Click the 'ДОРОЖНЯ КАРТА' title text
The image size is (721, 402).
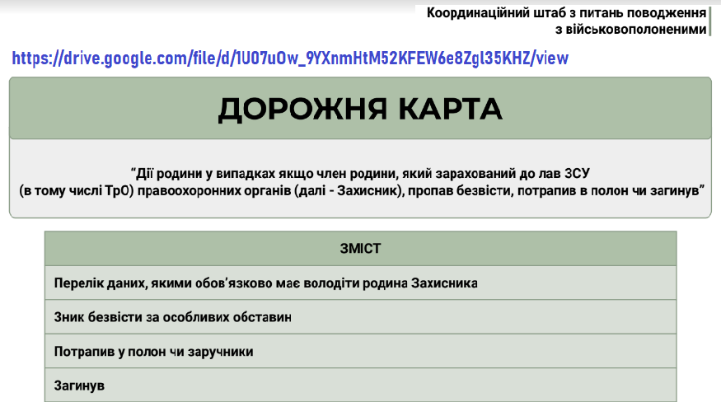(359, 110)
